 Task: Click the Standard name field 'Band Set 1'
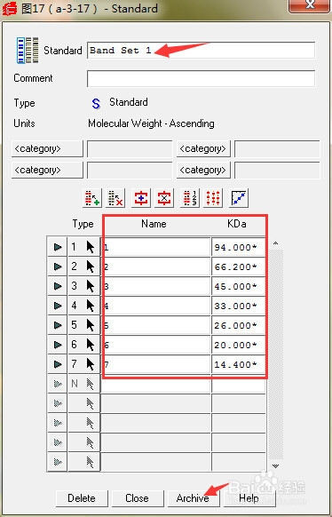(201, 50)
